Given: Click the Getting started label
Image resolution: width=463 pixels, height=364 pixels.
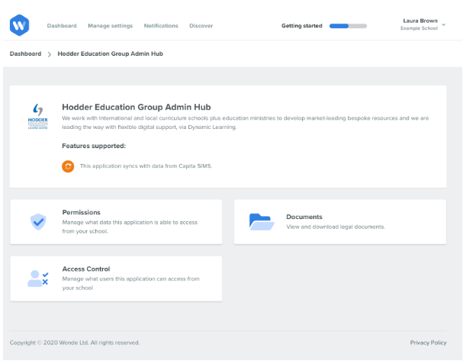Looking at the screenshot, I should (x=302, y=26).
